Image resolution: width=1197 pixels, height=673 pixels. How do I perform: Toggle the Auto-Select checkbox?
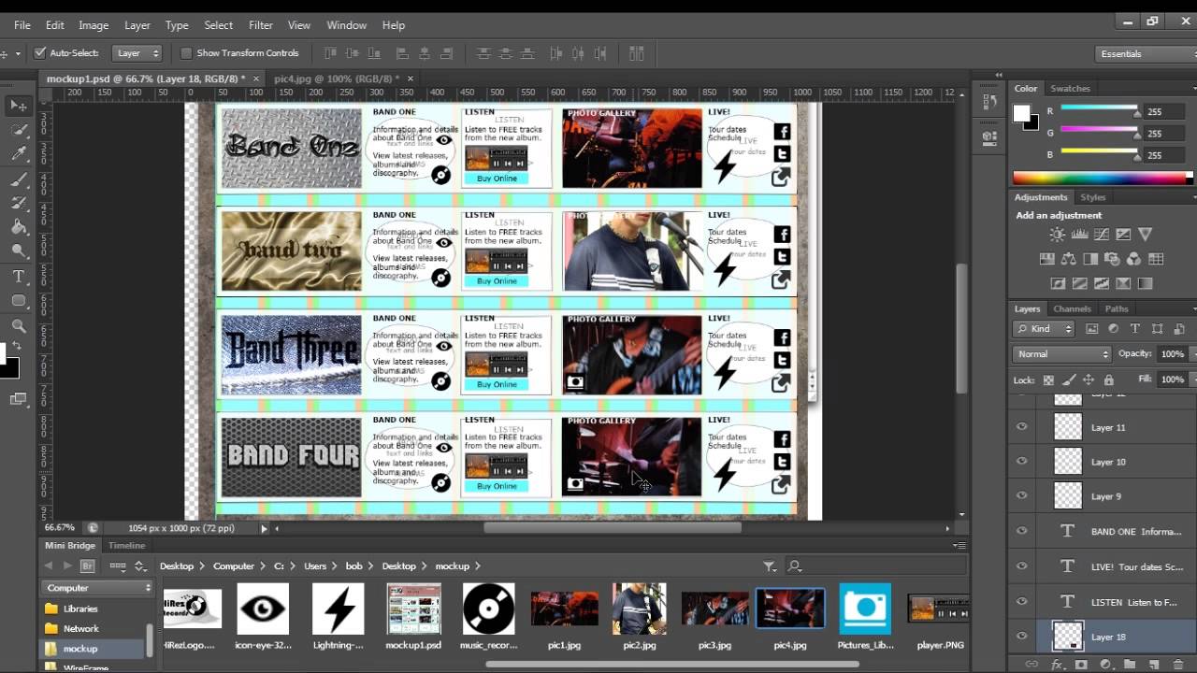[40, 53]
